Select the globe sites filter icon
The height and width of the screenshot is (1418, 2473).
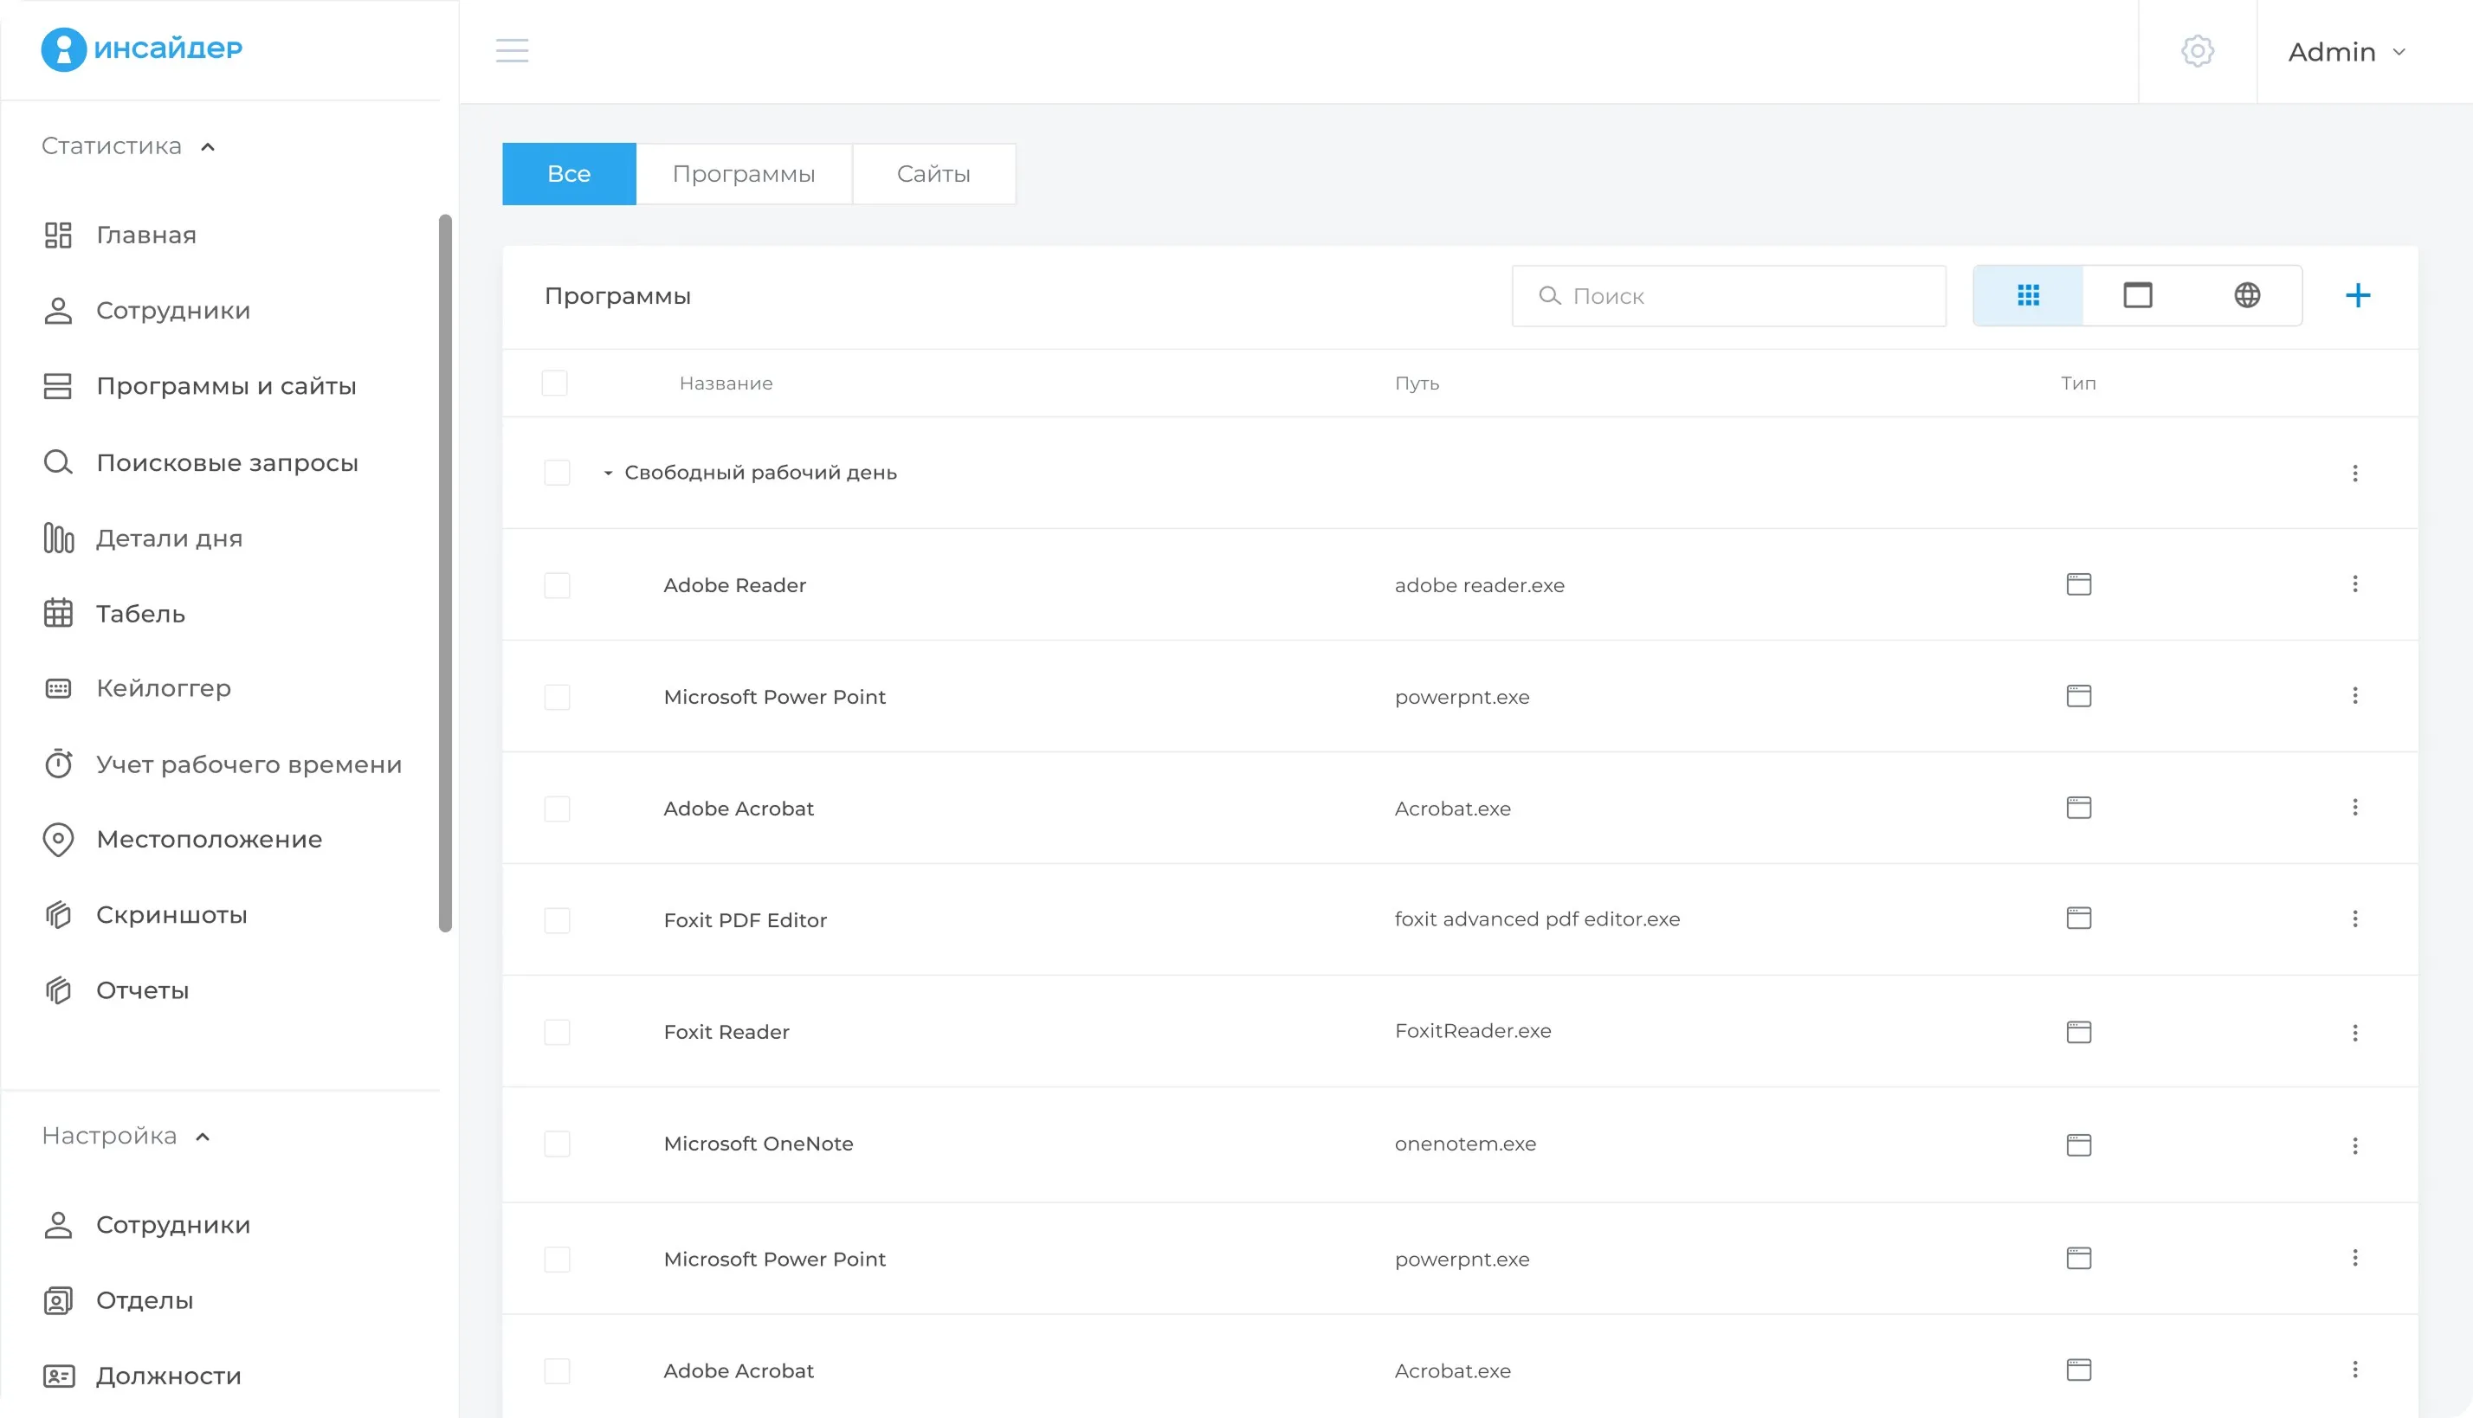pos(2246,295)
